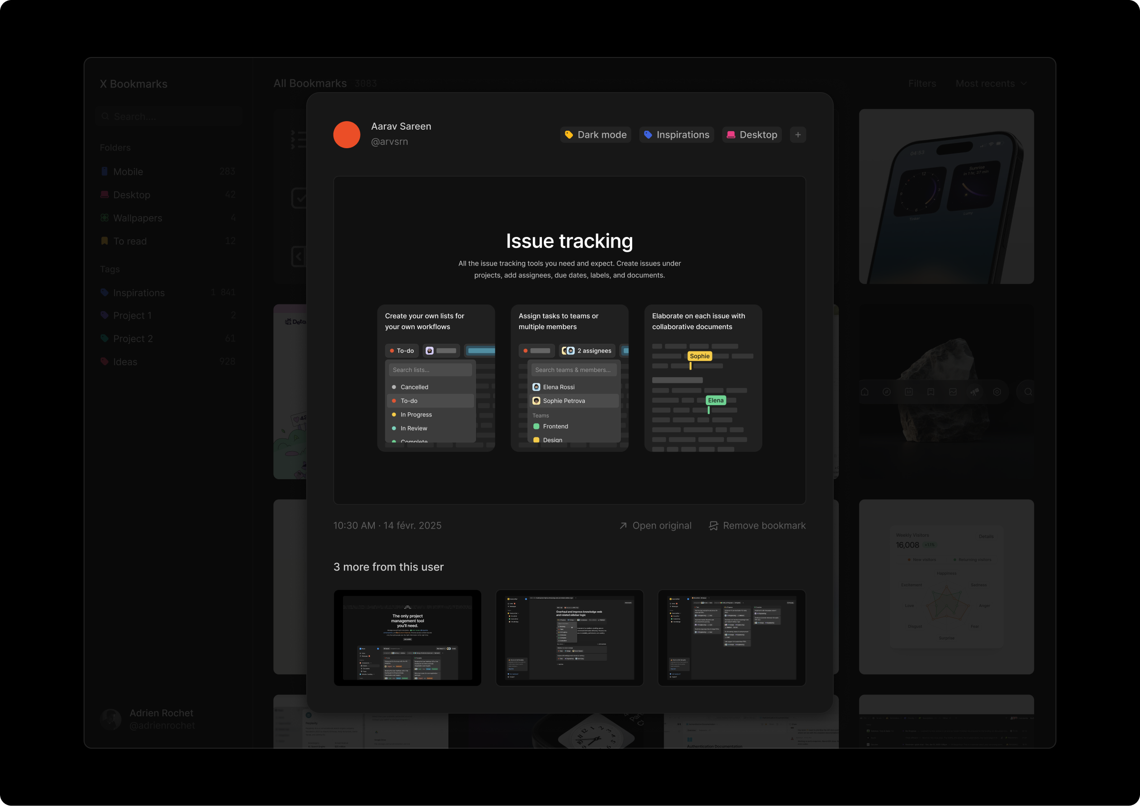Click the Inspirations tag icon in sidebar
The height and width of the screenshot is (806, 1140).
click(x=105, y=293)
